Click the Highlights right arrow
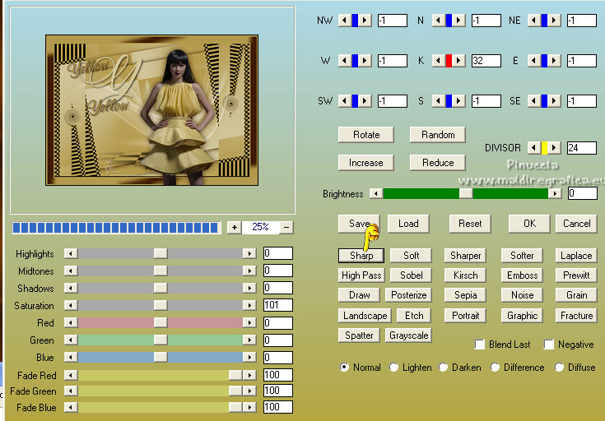This screenshot has height=421, width=605. [x=249, y=253]
